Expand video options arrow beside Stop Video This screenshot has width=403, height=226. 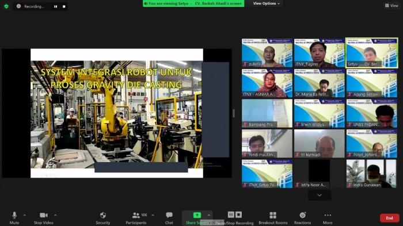pyautogui.click(x=55, y=215)
